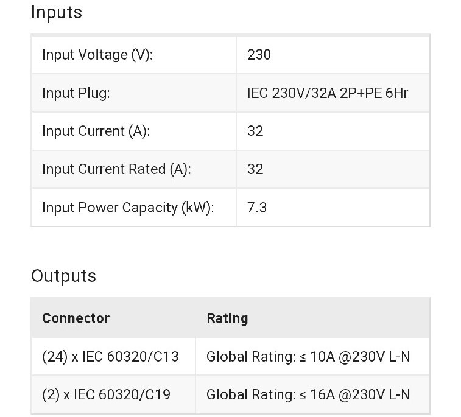
Task: Select the Input Voltage (V) label
Action: click(x=97, y=55)
